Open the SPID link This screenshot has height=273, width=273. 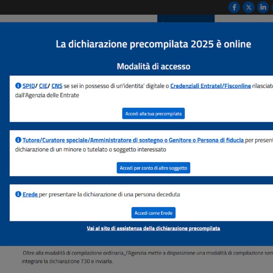tap(29, 86)
